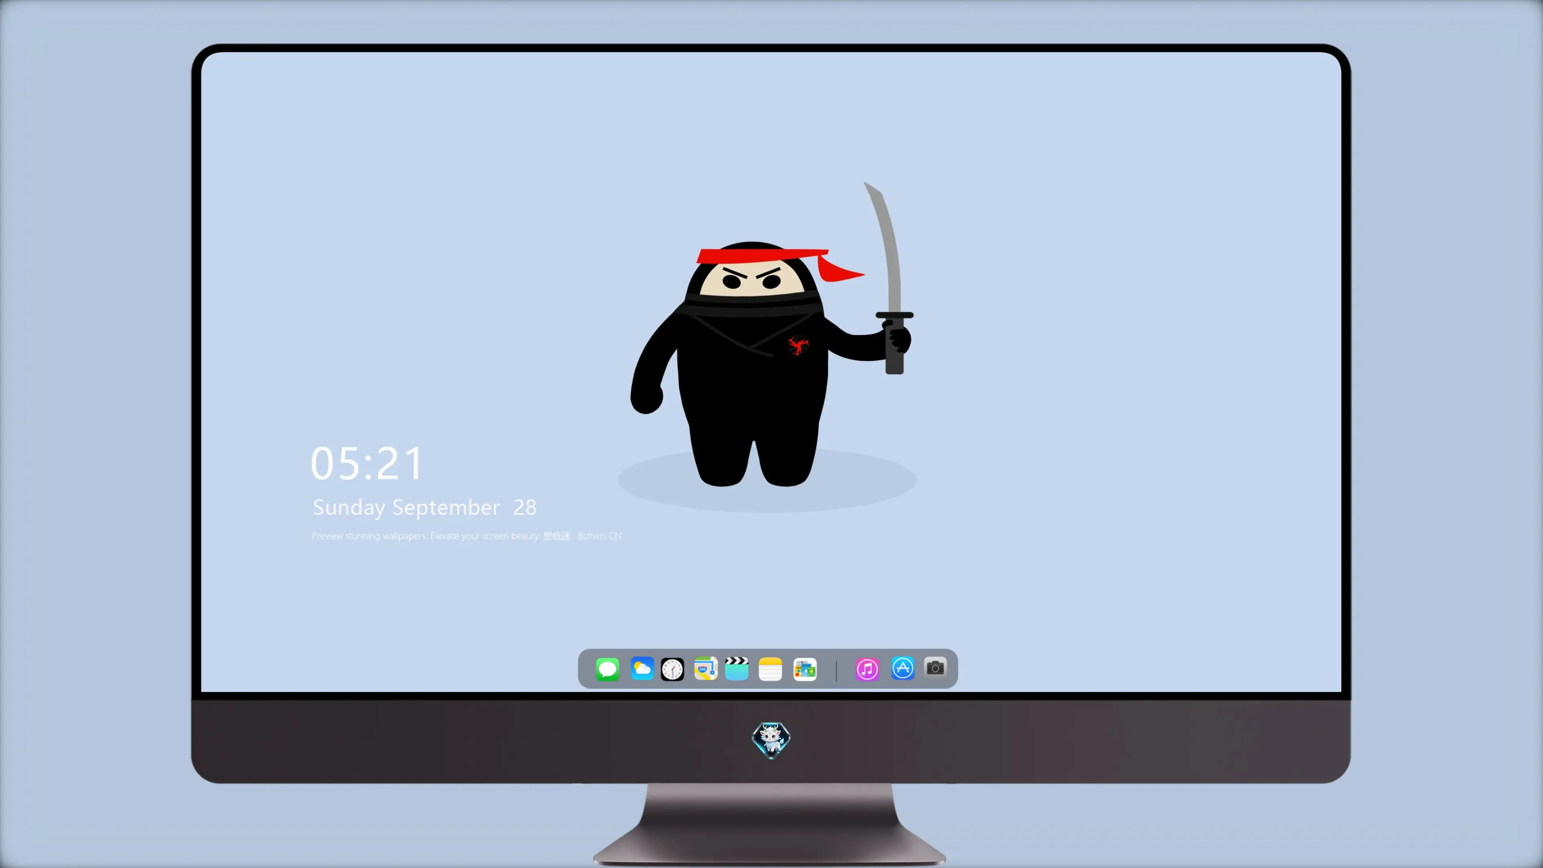This screenshot has width=1543, height=868.
Task: Launch the Weather app from the dock
Action: [642, 669]
